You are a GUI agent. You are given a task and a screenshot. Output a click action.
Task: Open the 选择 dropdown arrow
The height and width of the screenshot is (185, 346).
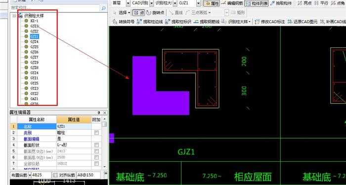pos(129,12)
